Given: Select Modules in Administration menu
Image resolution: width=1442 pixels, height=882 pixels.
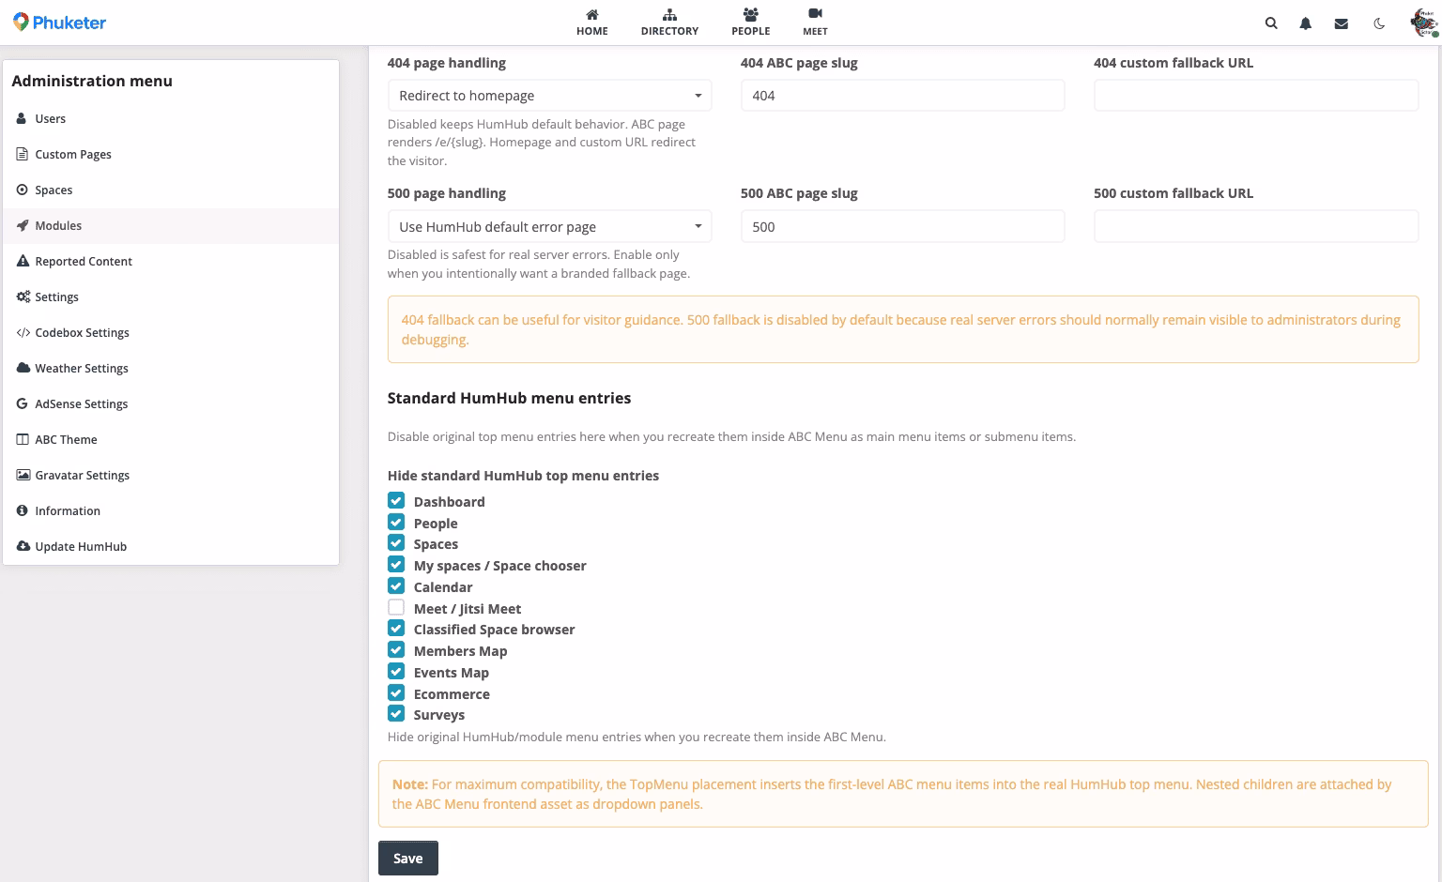Looking at the screenshot, I should [58, 226].
